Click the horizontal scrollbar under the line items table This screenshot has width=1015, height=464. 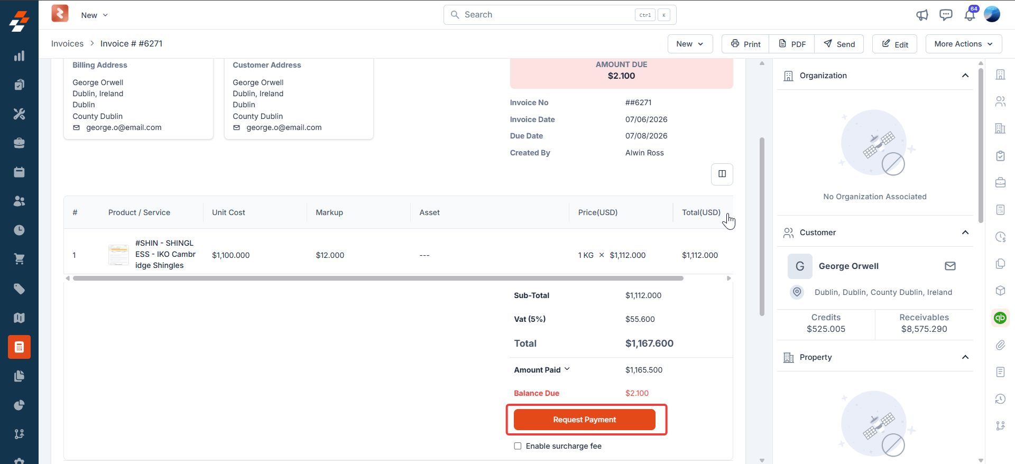[x=378, y=278]
